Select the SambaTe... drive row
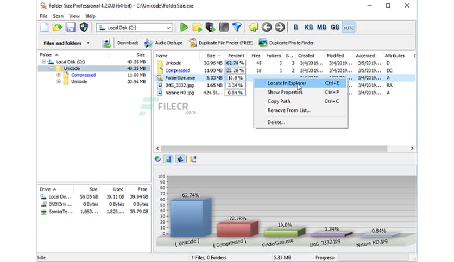This screenshot has height=262, width=454. (94, 212)
